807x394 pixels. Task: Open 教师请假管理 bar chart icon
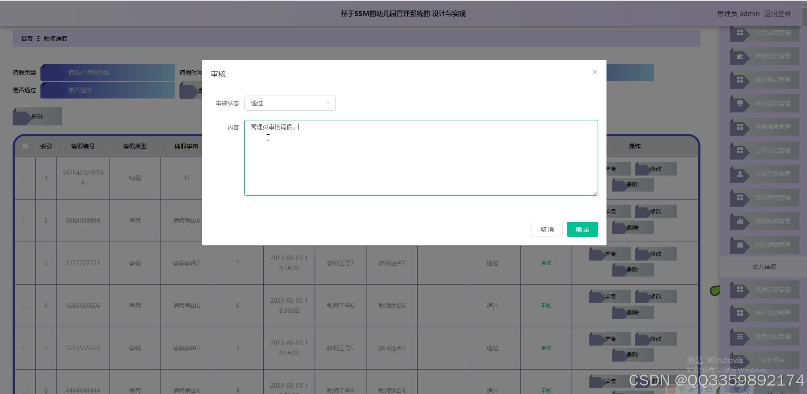click(740, 221)
